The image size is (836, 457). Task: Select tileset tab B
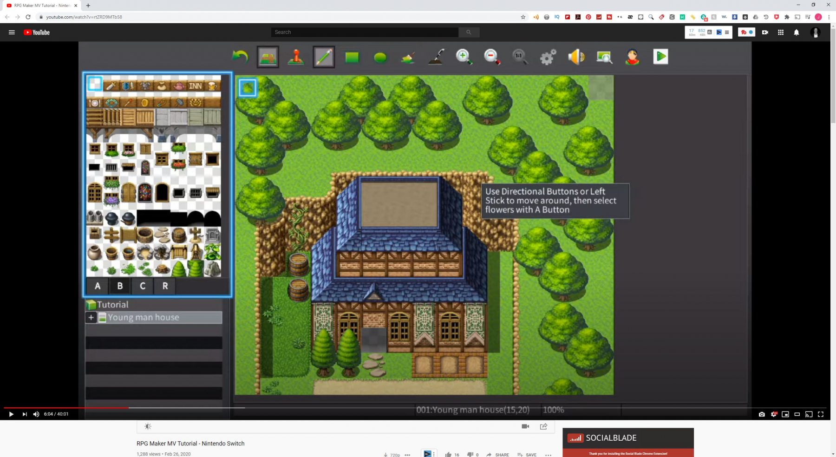tap(120, 286)
